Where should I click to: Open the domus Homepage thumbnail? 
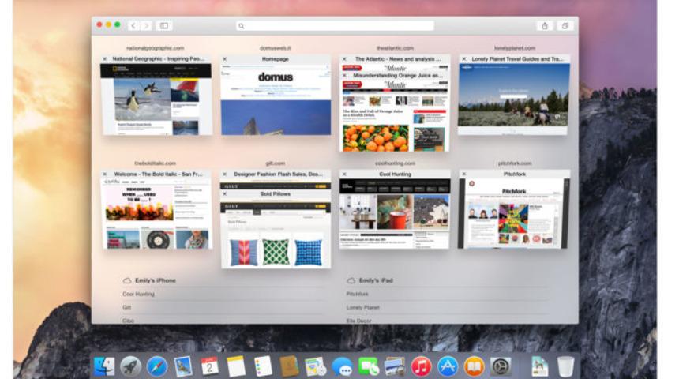pyautogui.click(x=276, y=99)
